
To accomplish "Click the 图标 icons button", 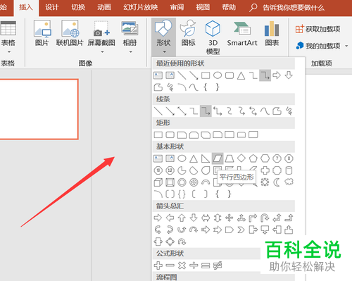I will point(188,33).
